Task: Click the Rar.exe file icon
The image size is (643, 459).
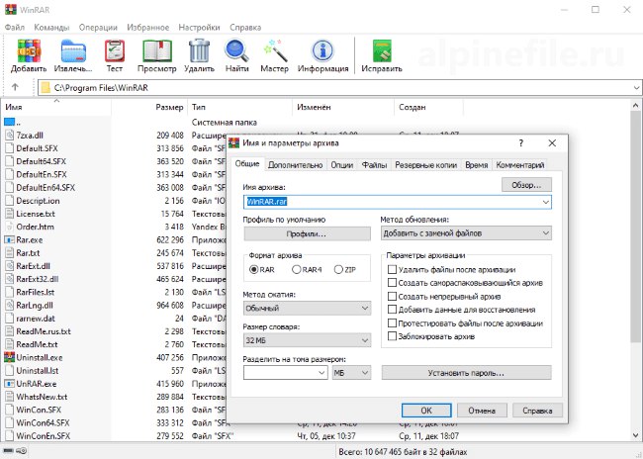Action: pyautogui.click(x=10, y=239)
